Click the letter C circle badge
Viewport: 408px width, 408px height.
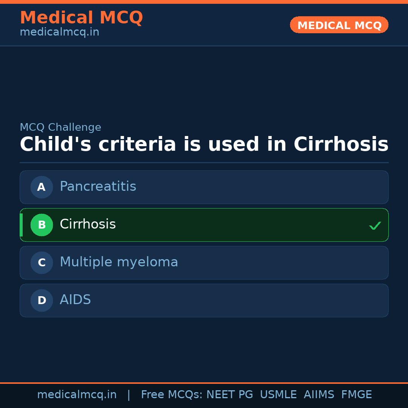[42, 263]
